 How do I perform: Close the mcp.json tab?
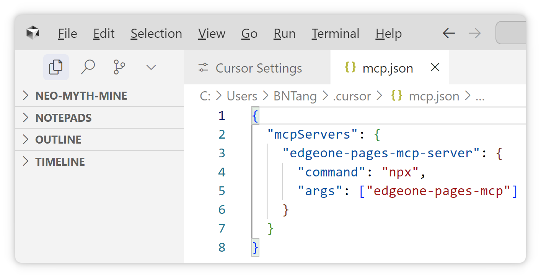point(435,68)
